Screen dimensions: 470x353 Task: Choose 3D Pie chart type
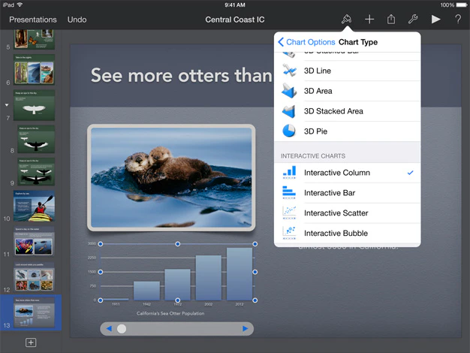point(347,131)
